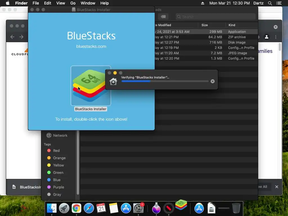This screenshot has width=288, height=216.
Task: Select the 716 MB Disk Image row
Action: [x=206, y=42]
